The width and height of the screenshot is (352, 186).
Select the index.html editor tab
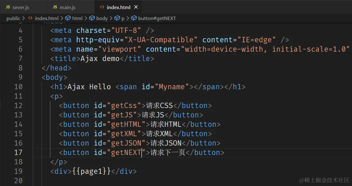pos(118,7)
